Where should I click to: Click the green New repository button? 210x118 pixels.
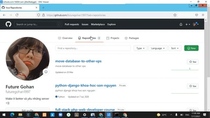[x=191, y=48]
